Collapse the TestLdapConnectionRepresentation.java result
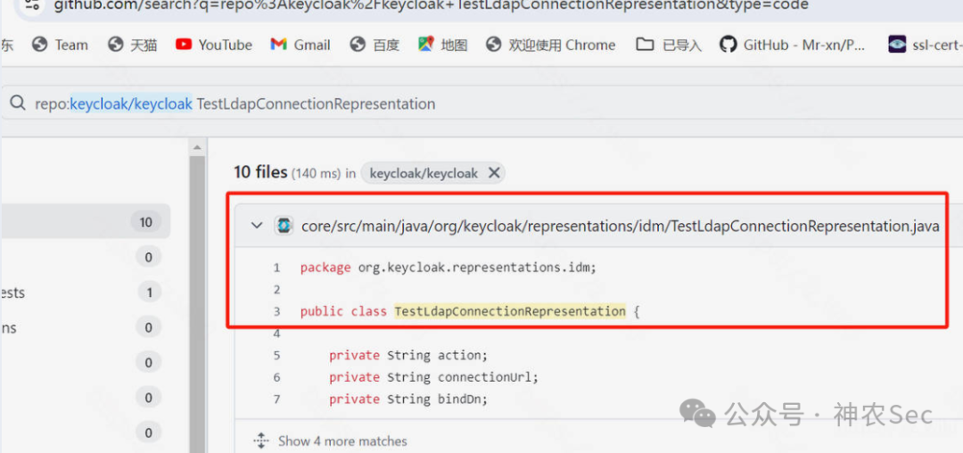 pyautogui.click(x=257, y=226)
